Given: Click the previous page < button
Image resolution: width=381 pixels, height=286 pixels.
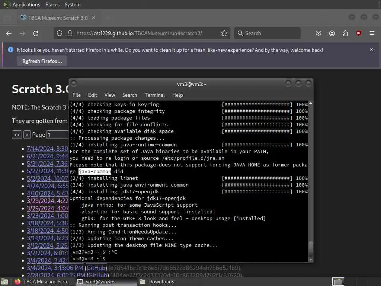Looking at the screenshot, I should (x=27, y=135).
